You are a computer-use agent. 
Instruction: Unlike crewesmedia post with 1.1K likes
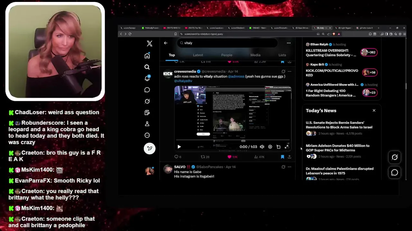click(x=232, y=157)
